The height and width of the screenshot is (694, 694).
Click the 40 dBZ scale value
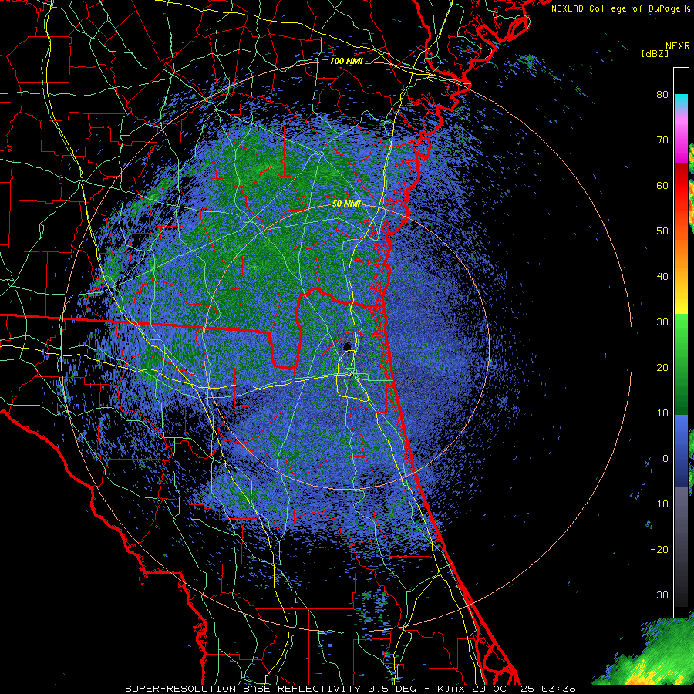[x=662, y=277]
